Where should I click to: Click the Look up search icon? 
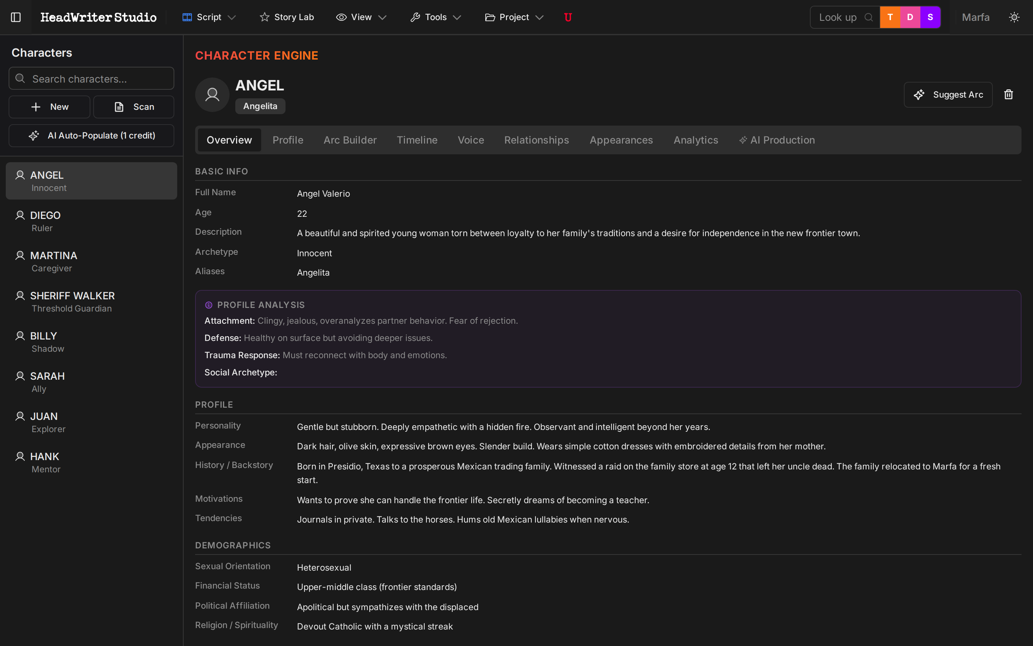868,17
